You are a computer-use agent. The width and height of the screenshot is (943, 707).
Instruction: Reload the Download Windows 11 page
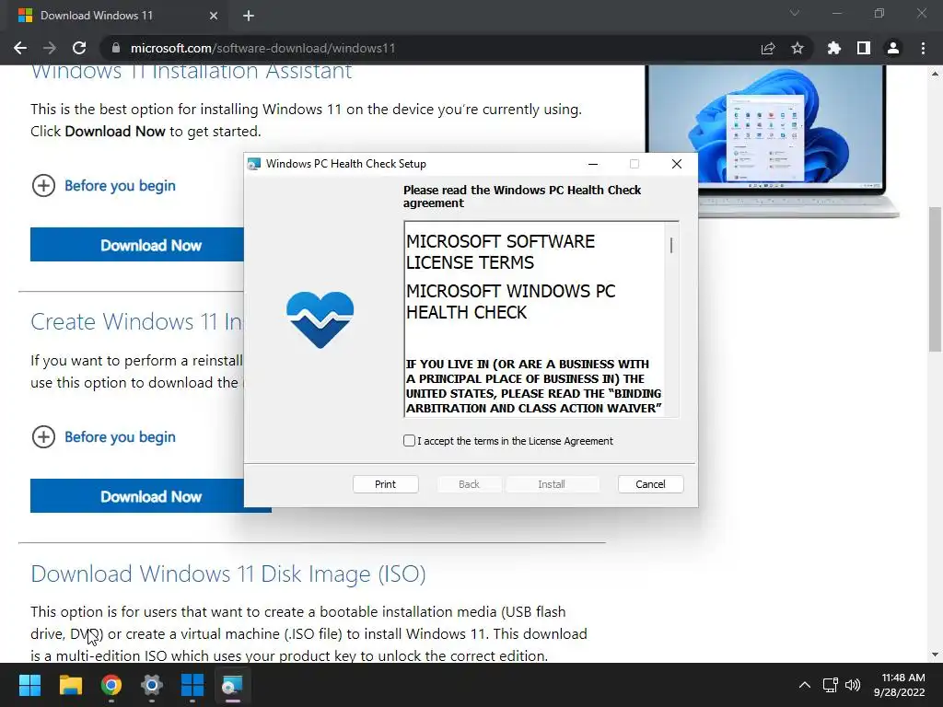(79, 48)
